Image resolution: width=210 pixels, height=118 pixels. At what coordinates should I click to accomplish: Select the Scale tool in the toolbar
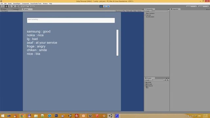click(13, 7)
